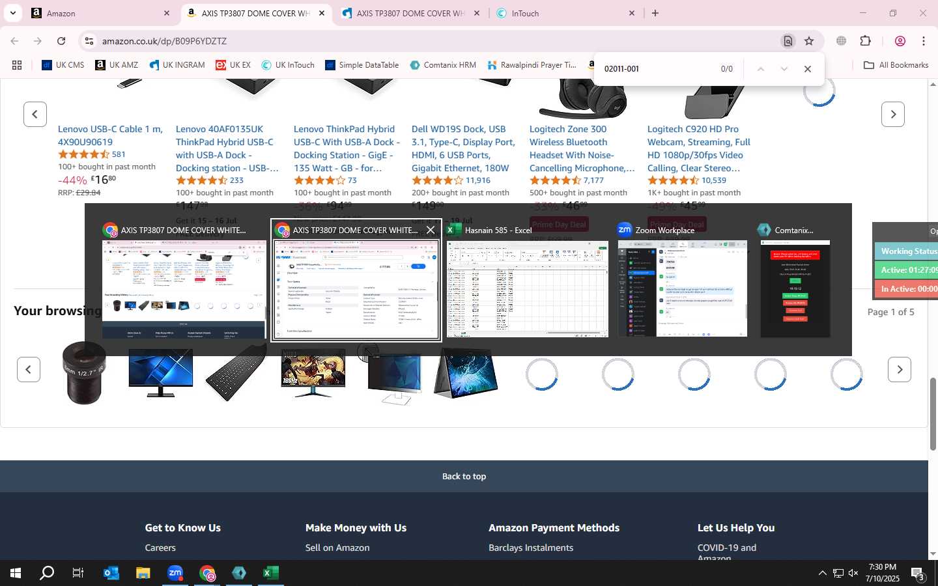Image resolution: width=938 pixels, height=586 pixels.
Task: Open Chrome extensions puzzle icon
Action: pyautogui.click(x=866, y=41)
